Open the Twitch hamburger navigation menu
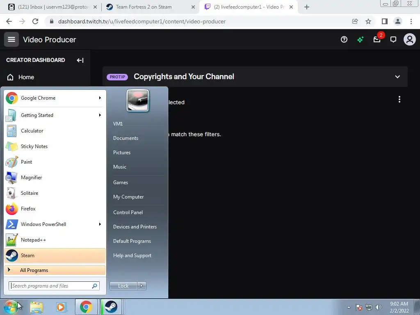The image size is (420, 315). tap(11, 39)
